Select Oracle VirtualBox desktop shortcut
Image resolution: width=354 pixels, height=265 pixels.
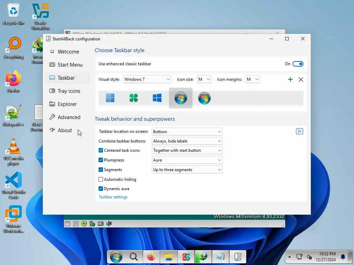click(40, 17)
